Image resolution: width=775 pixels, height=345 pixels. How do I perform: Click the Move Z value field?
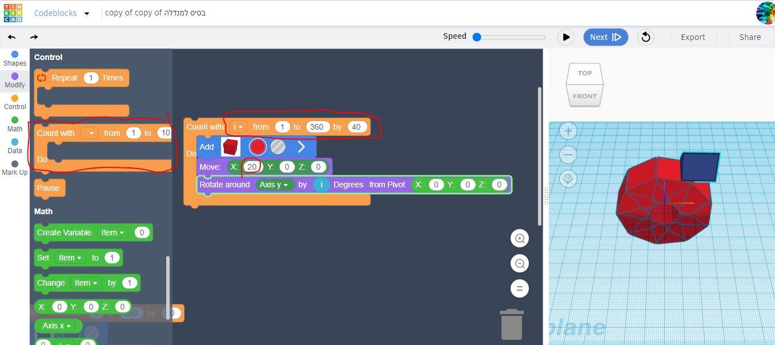click(x=319, y=167)
